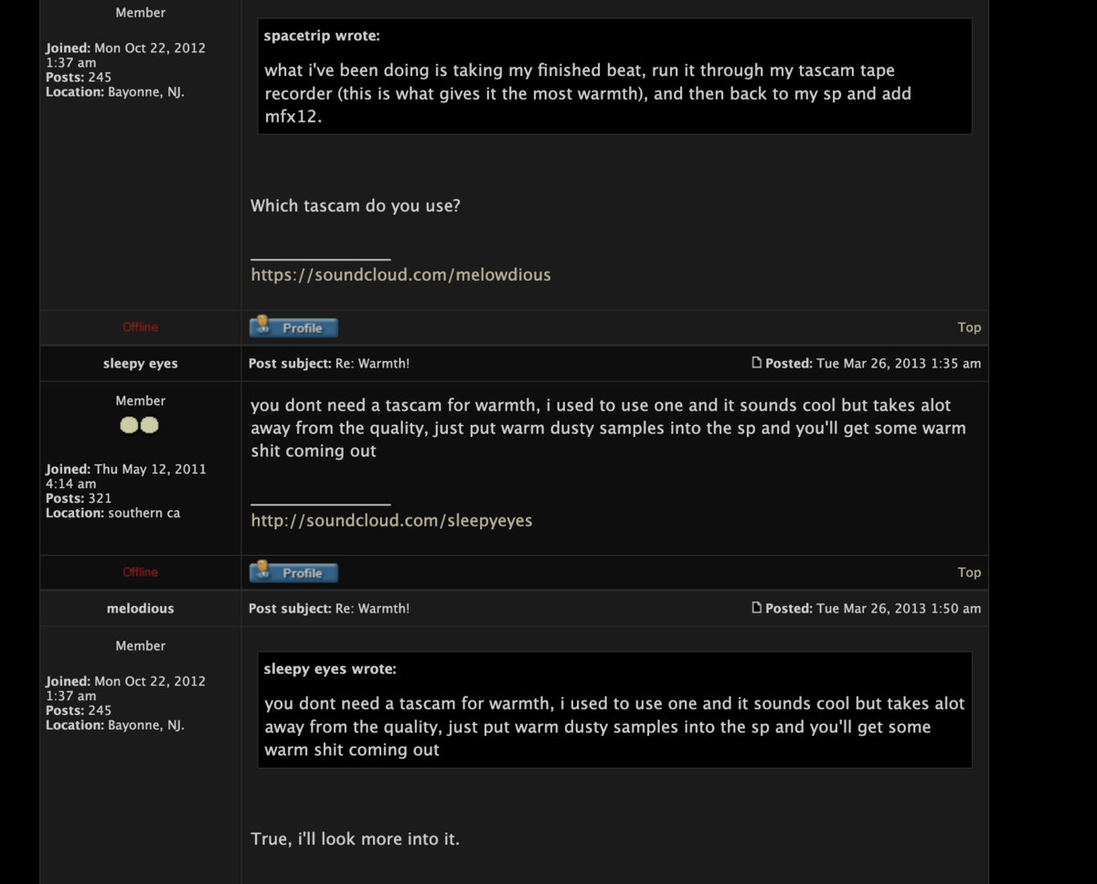Click the "spacetrip wrote:" quote header

(321, 37)
